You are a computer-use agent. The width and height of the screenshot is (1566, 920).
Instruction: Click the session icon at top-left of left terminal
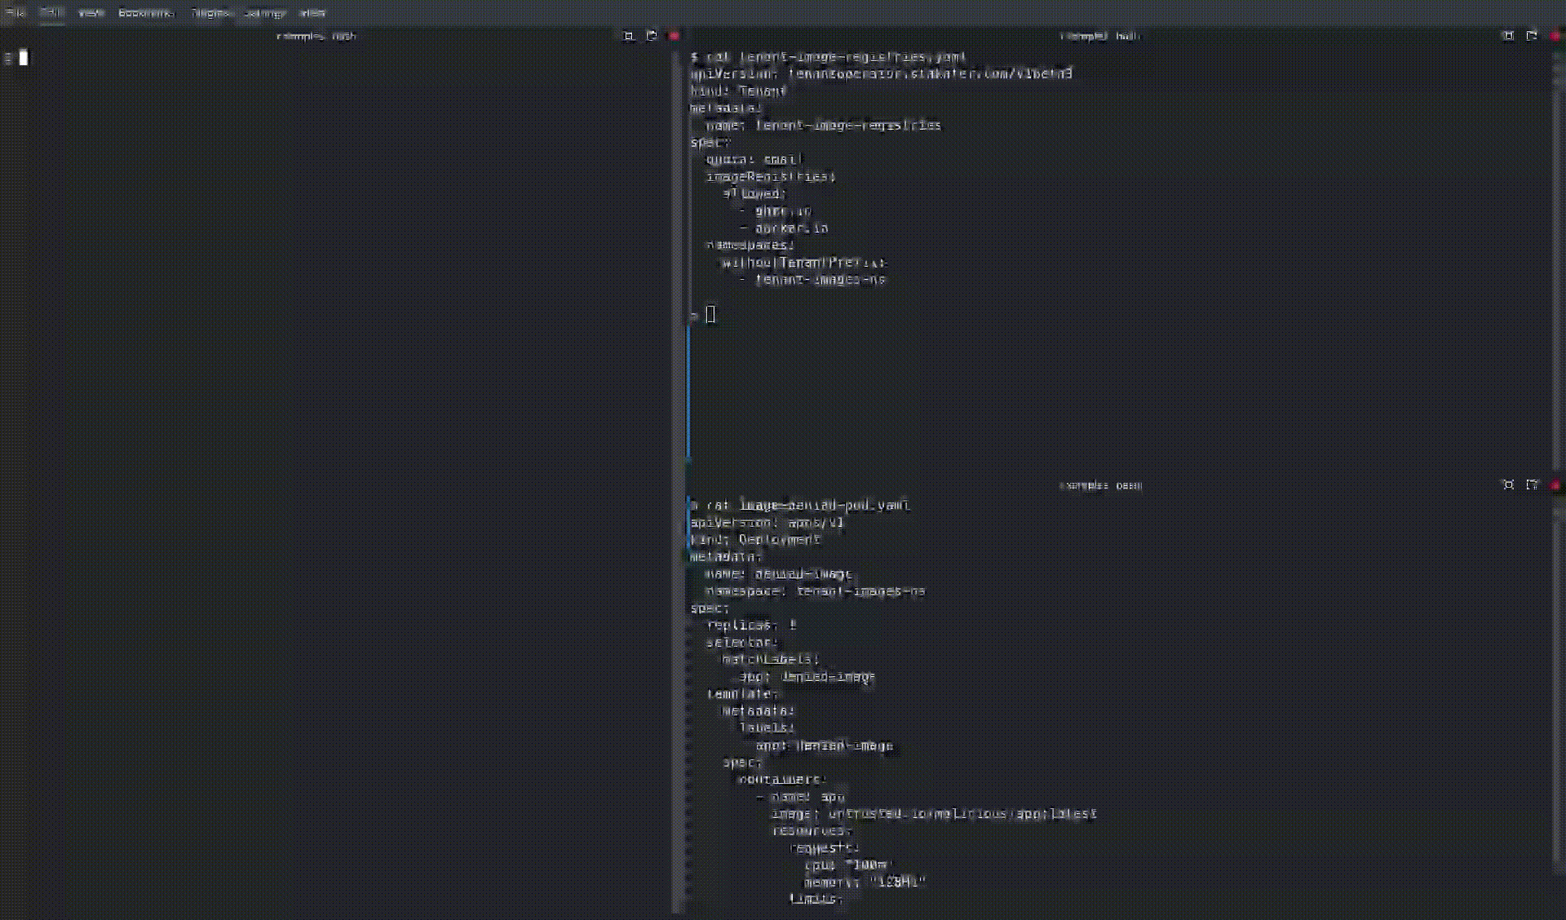tap(9, 57)
